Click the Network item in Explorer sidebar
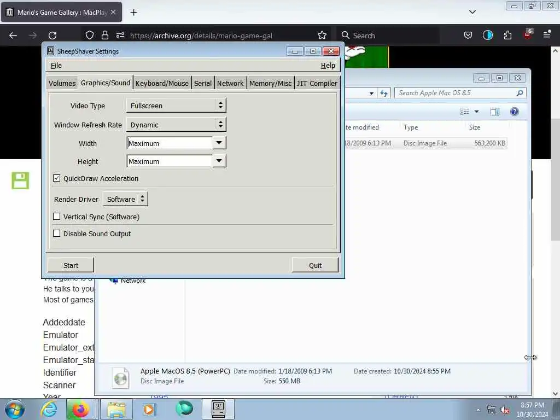 coord(132,281)
